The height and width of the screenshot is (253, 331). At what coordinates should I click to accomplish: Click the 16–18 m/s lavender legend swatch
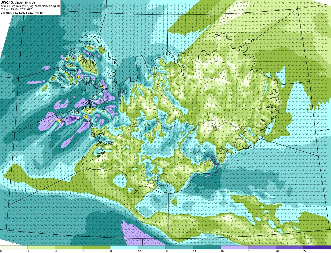coord(235,248)
